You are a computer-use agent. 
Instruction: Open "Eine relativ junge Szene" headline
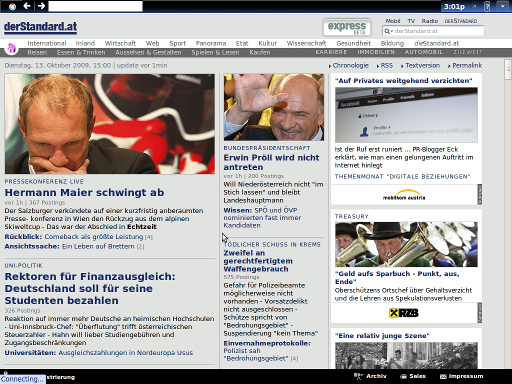[382, 335]
